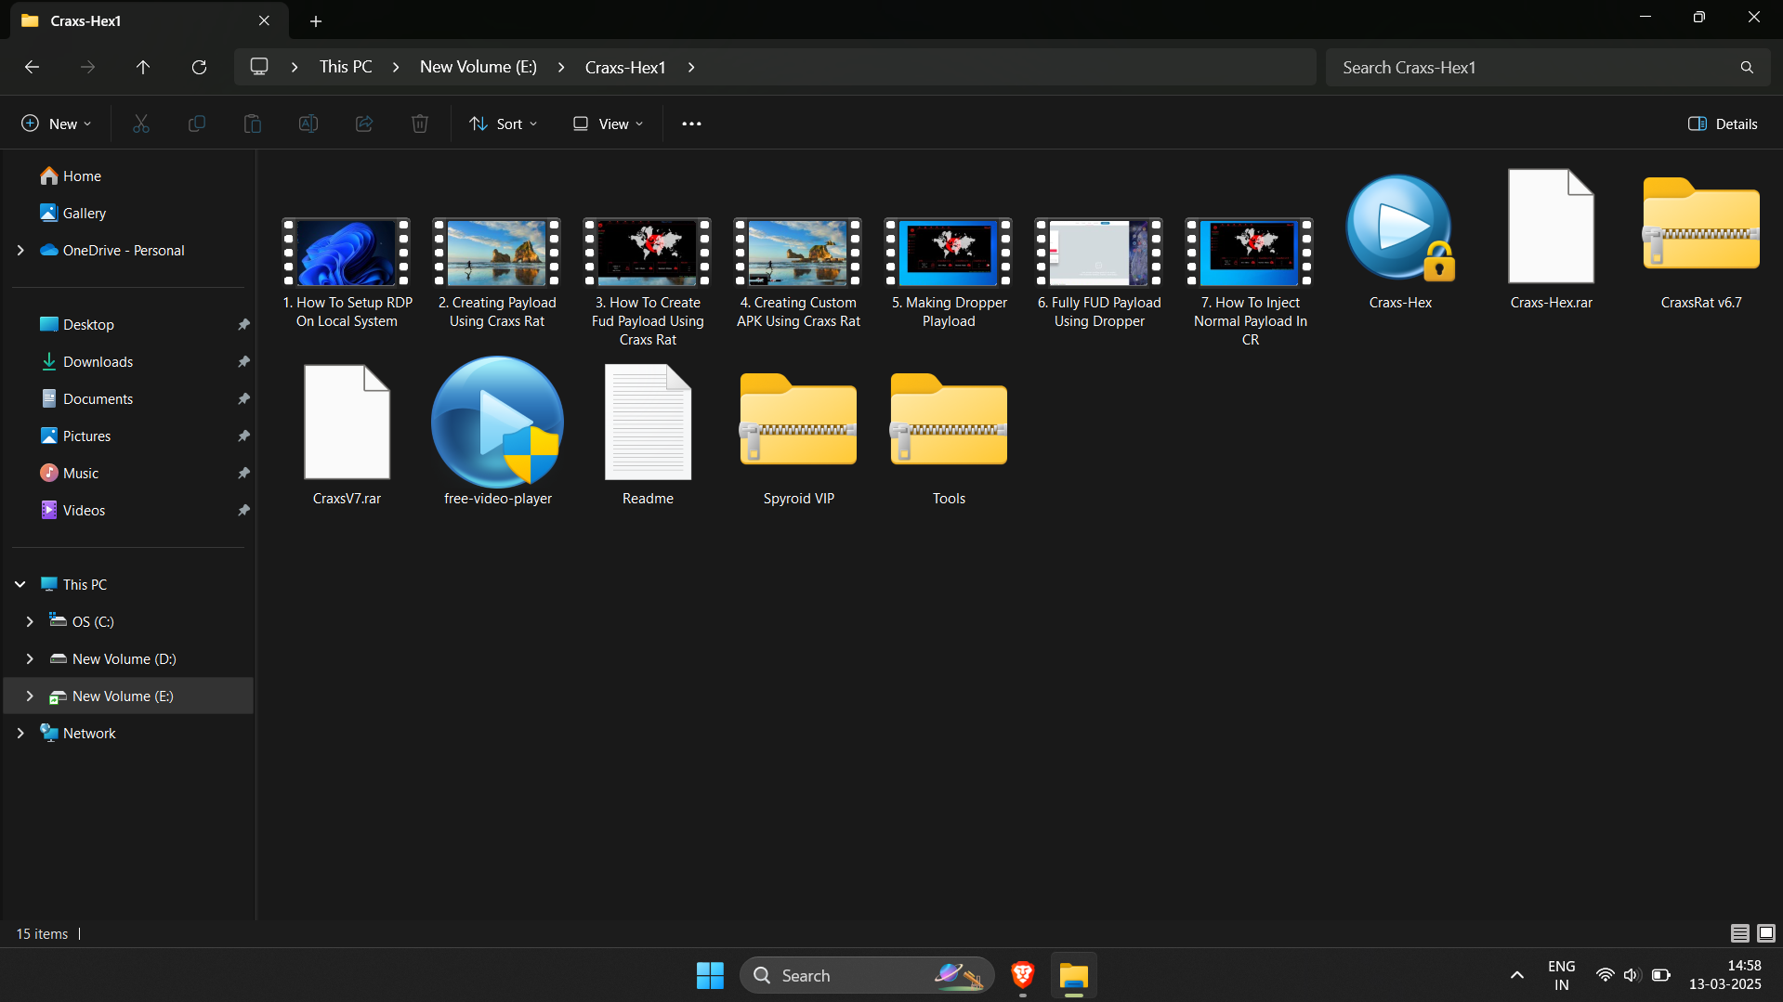This screenshot has width=1783, height=1002.
Task: Select video 6. Fully FUD Payload
Action: (x=1099, y=274)
